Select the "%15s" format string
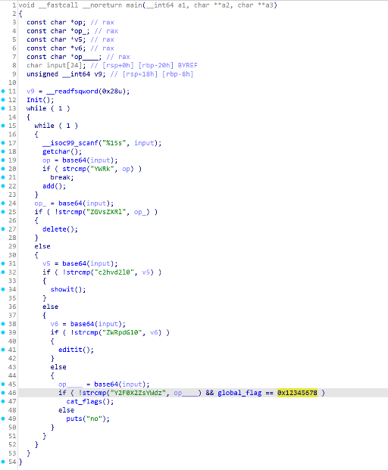This screenshot has height=470, width=388. (x=114, y=143)
